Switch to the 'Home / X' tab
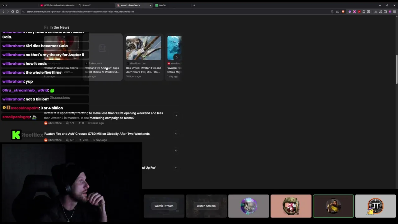 (x=96, y=5)
